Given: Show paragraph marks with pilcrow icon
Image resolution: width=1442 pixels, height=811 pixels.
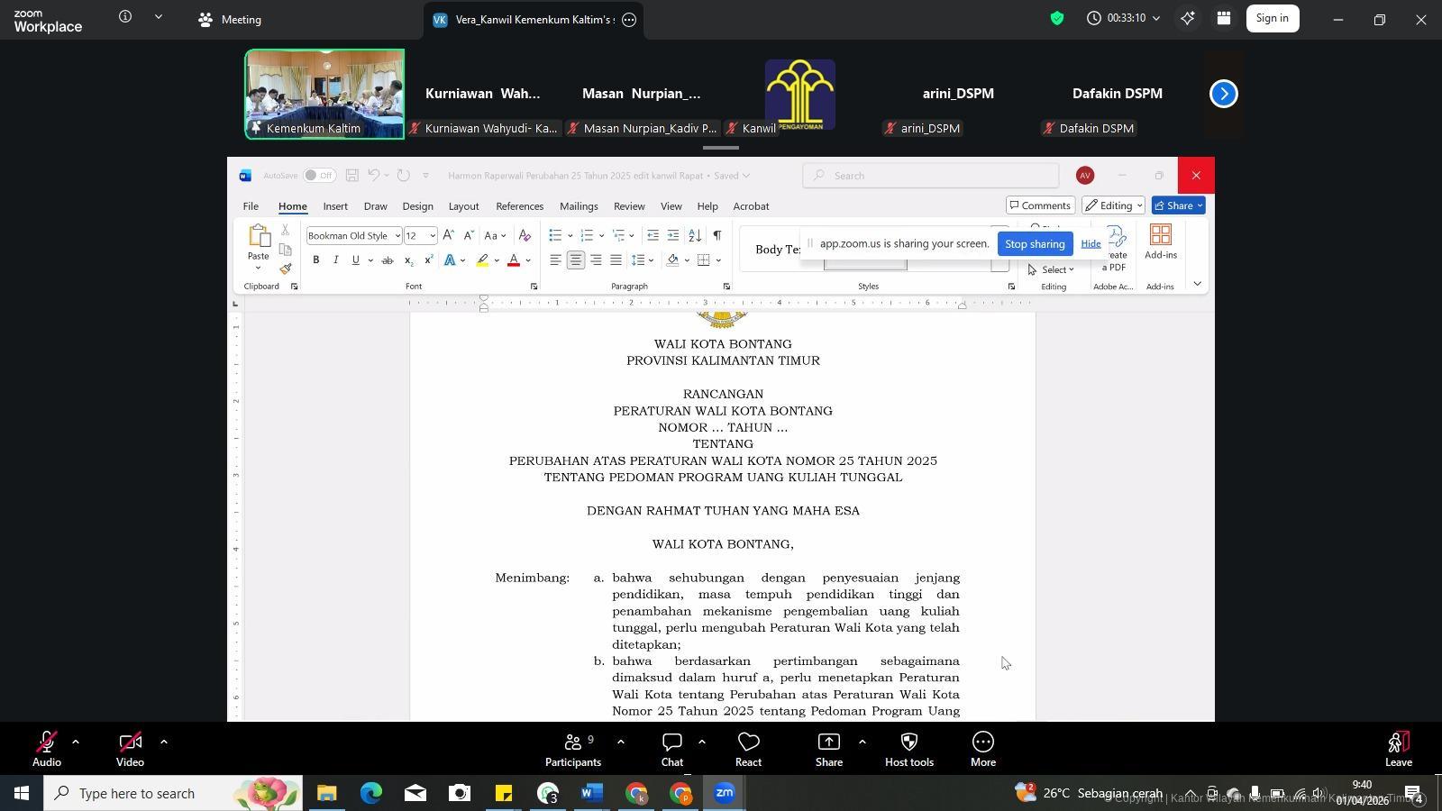Looking at the screenshot, I should click(x=716, y=235).
